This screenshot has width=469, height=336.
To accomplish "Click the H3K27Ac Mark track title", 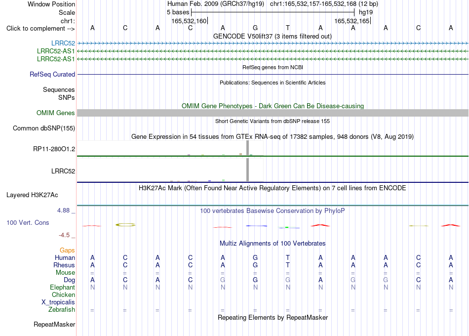I will click(273, 188).
